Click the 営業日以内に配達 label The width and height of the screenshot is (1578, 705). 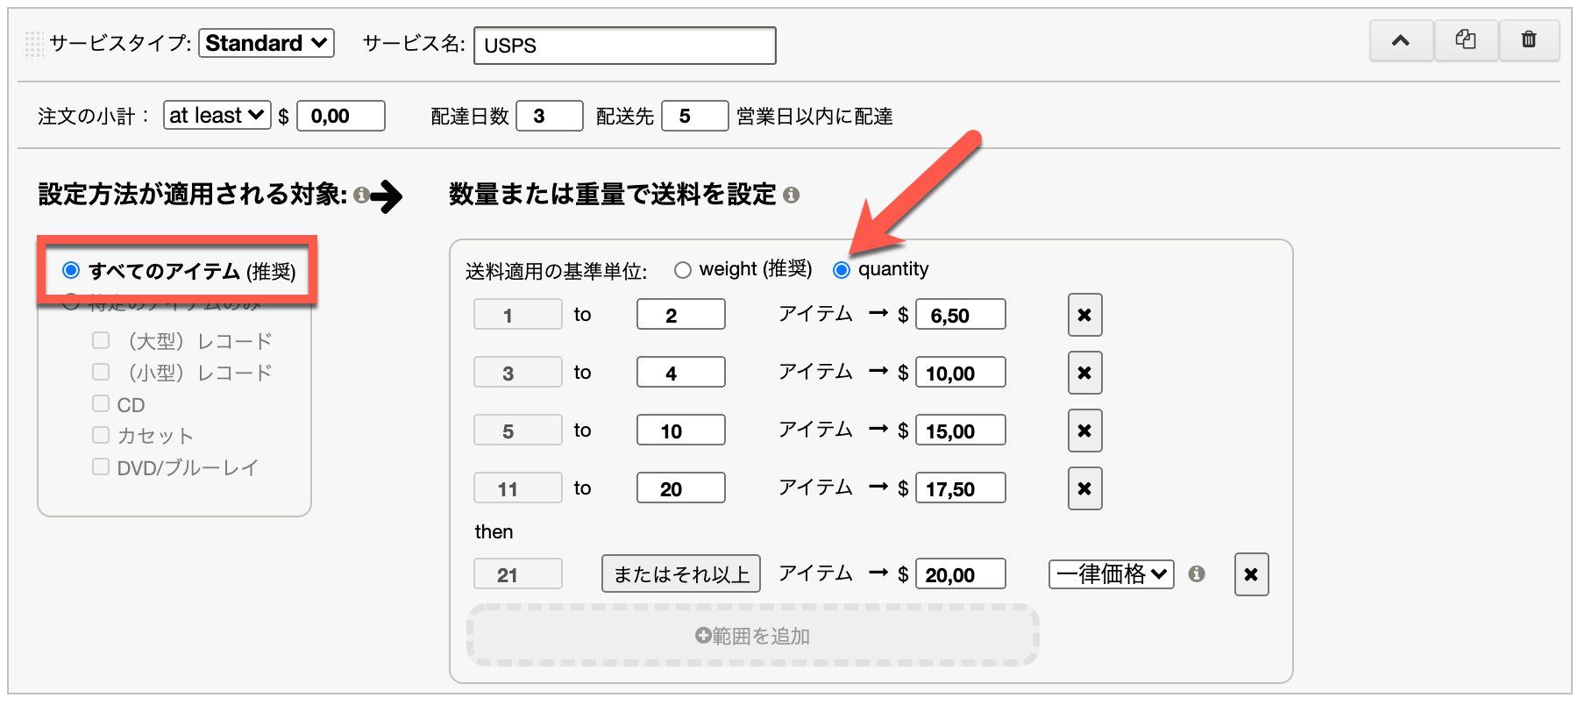[x=814, y=116]
